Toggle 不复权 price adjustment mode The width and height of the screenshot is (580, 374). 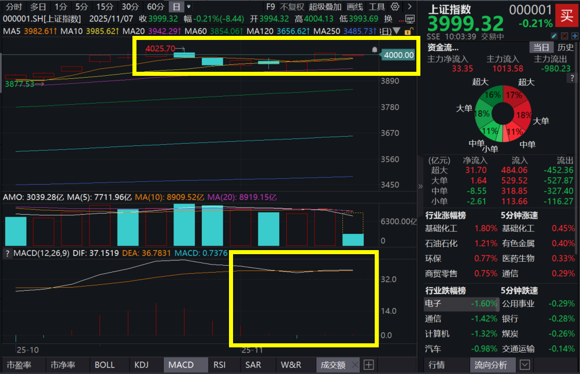(x=293, y=6)
